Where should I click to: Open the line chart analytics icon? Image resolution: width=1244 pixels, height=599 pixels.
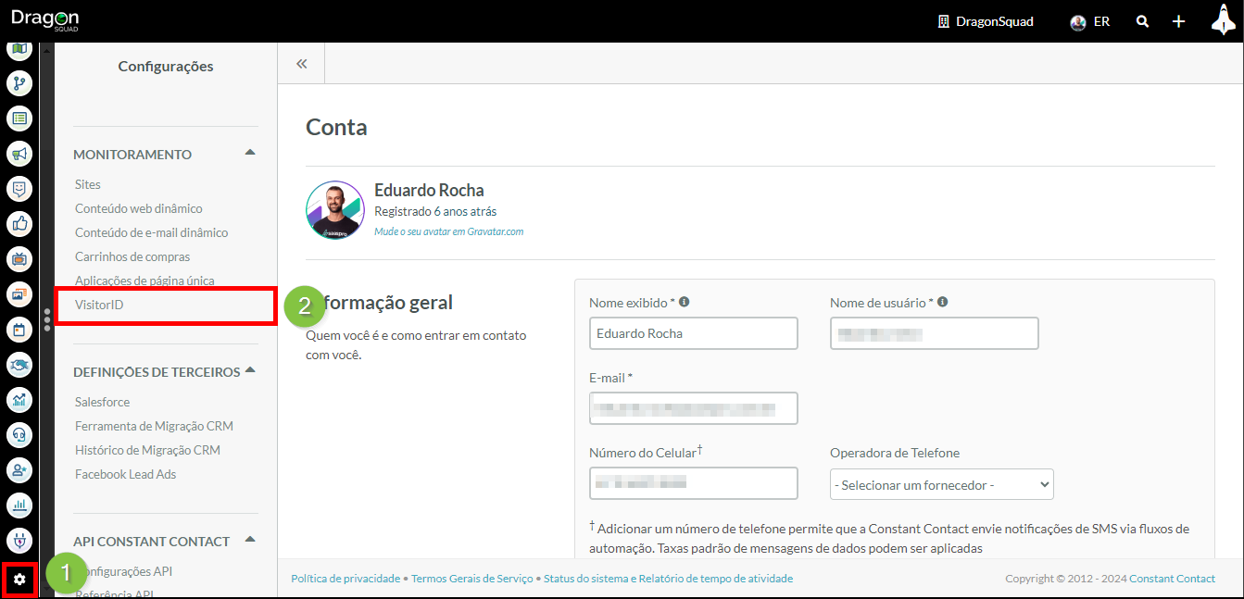click(x=19, y=400)
